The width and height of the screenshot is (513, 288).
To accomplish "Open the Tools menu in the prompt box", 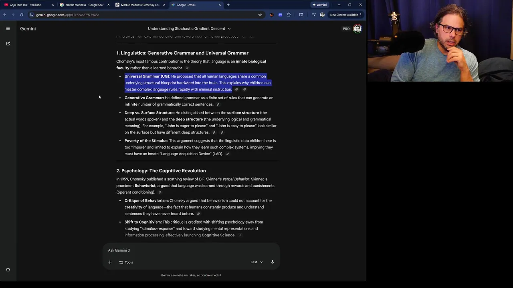I will (x=126, y=262).
